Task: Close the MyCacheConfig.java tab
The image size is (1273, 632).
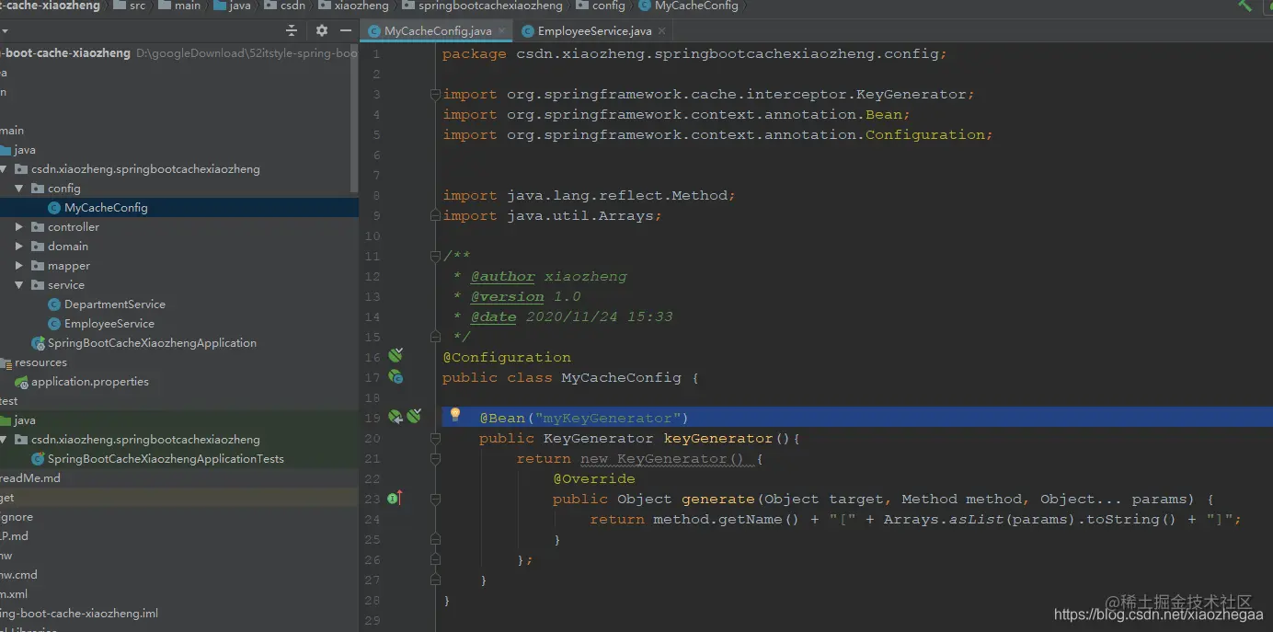Action: tap(502, 30)
